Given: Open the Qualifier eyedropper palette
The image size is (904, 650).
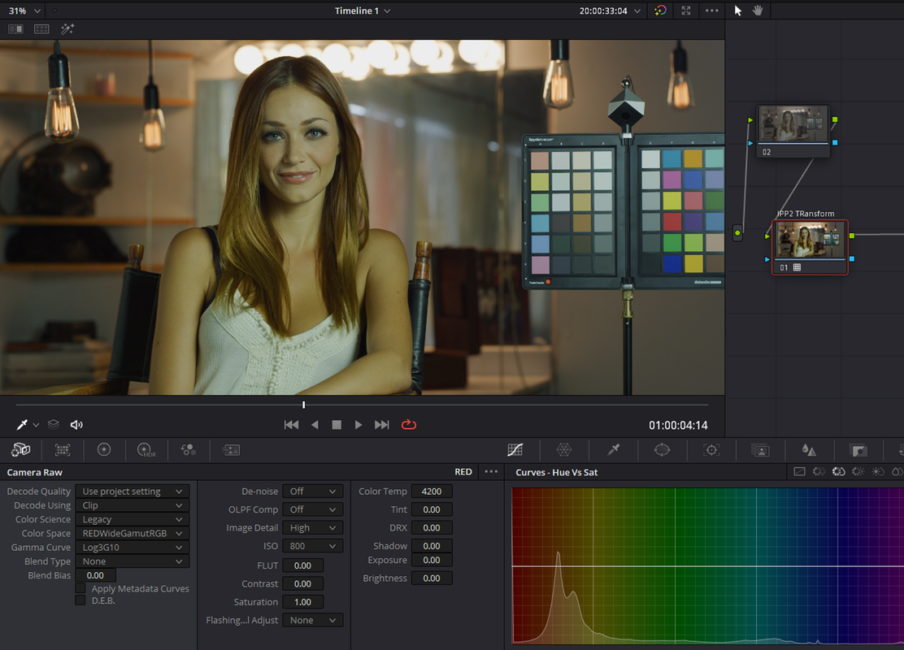Looking at the screenshot, I should [x=614, y=449].
